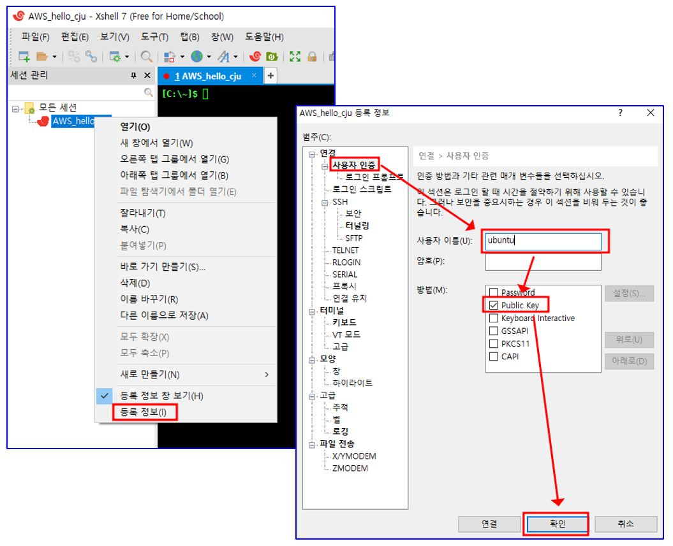Viewport: 673px width, 546px height.
Task: Click the 확인 button
Action: tap(558, 524)
